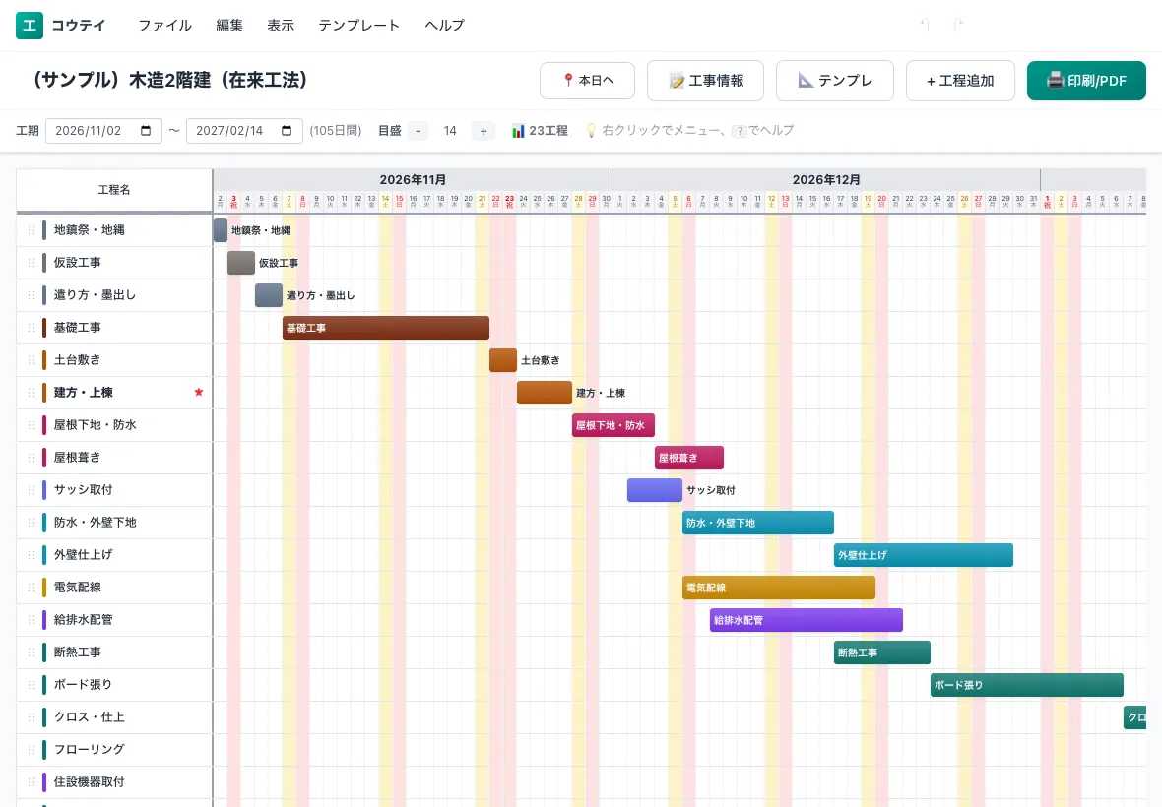Select the 土台敷き gantt bar
Viewport: 1162px width, 807px height.
pos(502,360)
